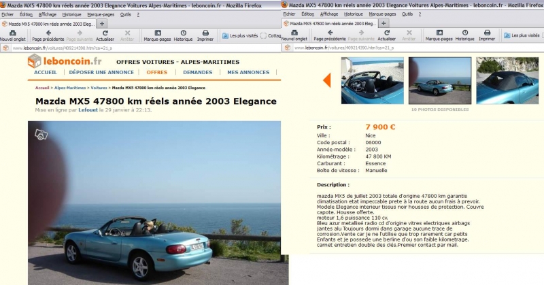Click Arrêter icon in right window

pyautogui.click(x=409, y=33)
